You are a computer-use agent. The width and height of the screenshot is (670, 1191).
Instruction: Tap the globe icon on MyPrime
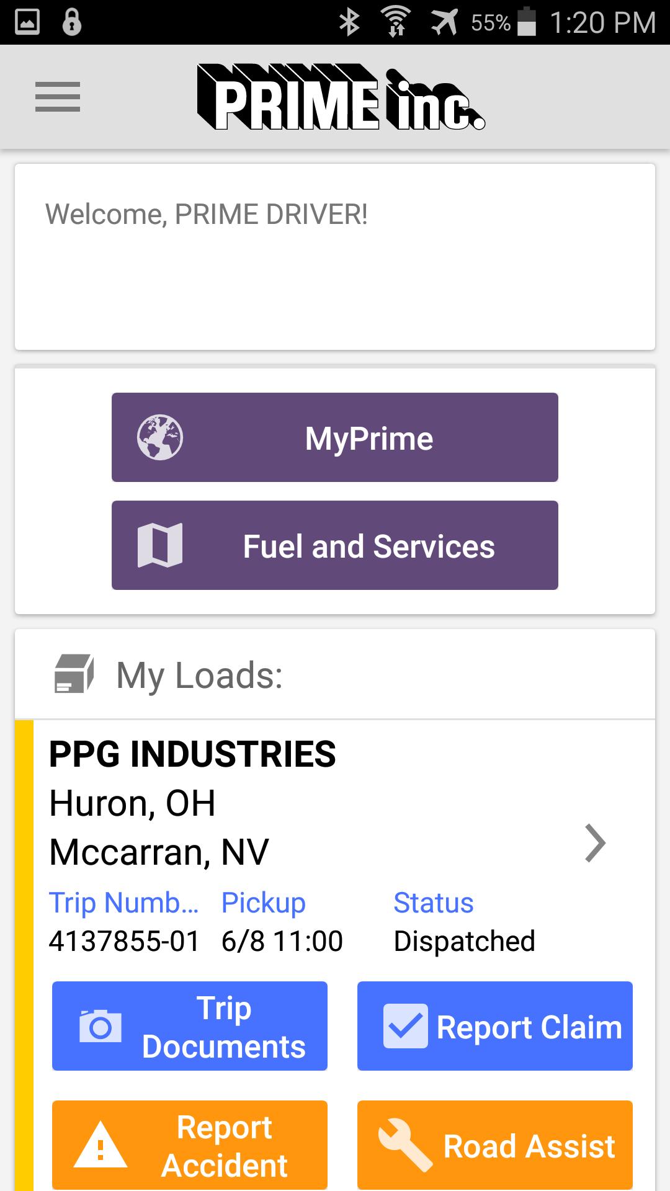[x=160, y=437]
